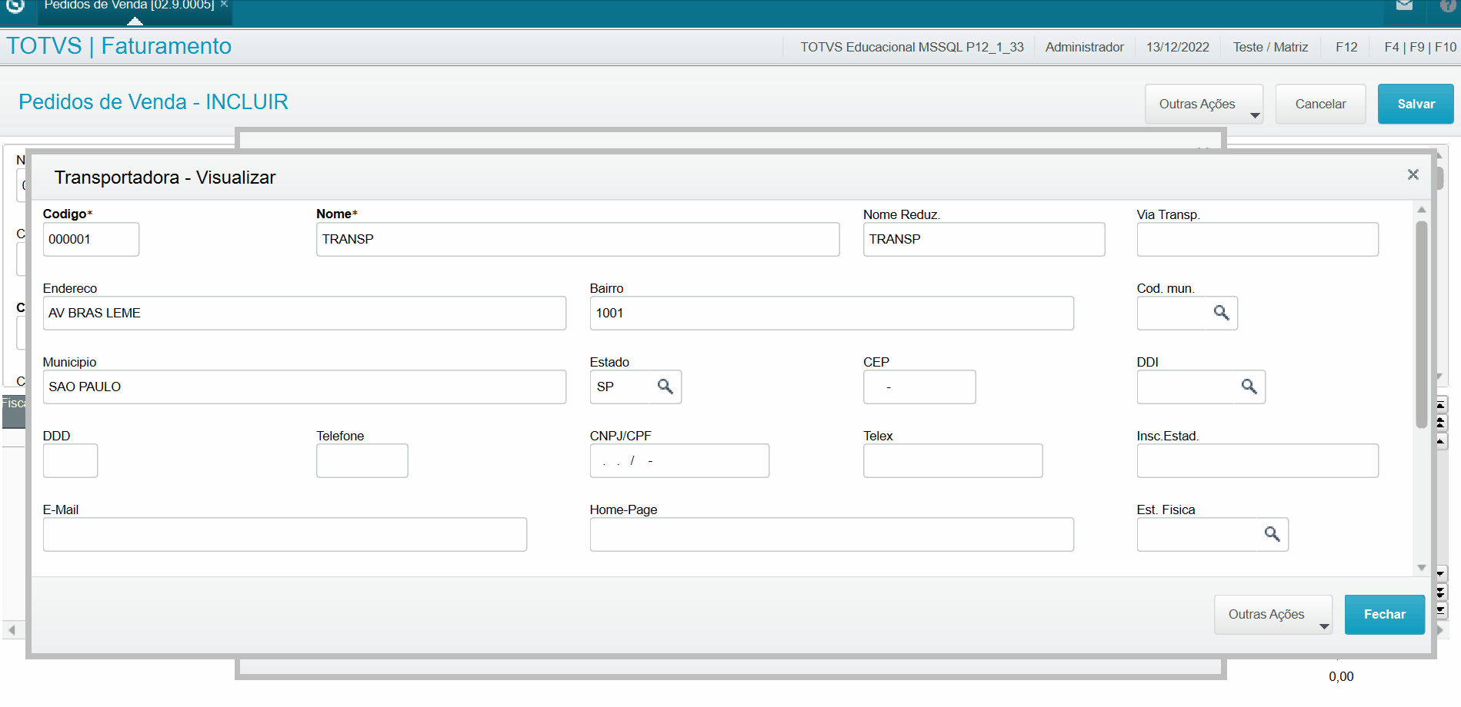This screenshot has width=1461, height=707.
Task: Click Administrador user label
Action: click(1085, 47)
